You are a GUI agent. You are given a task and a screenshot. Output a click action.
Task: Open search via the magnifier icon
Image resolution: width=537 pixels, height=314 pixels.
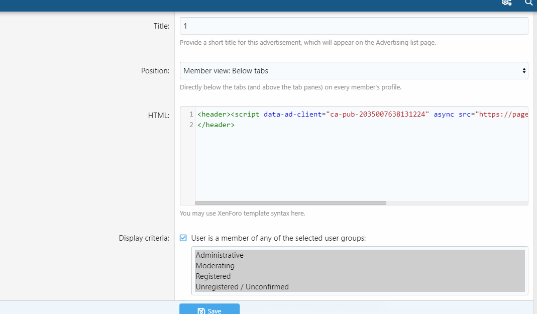coord(528,3)
